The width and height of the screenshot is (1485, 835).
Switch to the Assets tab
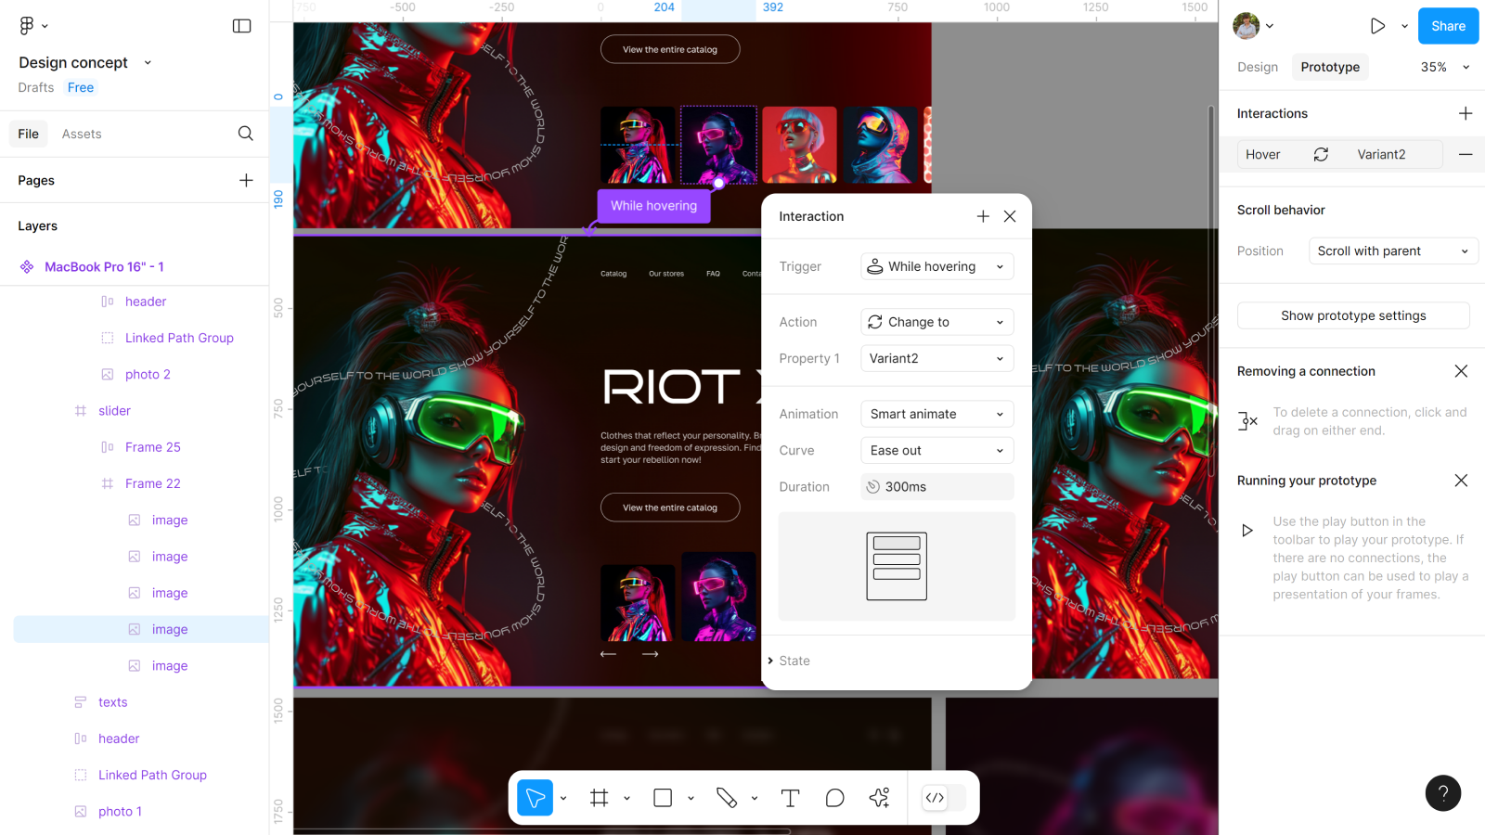[x=82, y=134]
